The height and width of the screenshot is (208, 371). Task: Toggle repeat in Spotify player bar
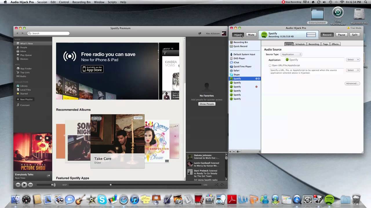click(222, 185)
